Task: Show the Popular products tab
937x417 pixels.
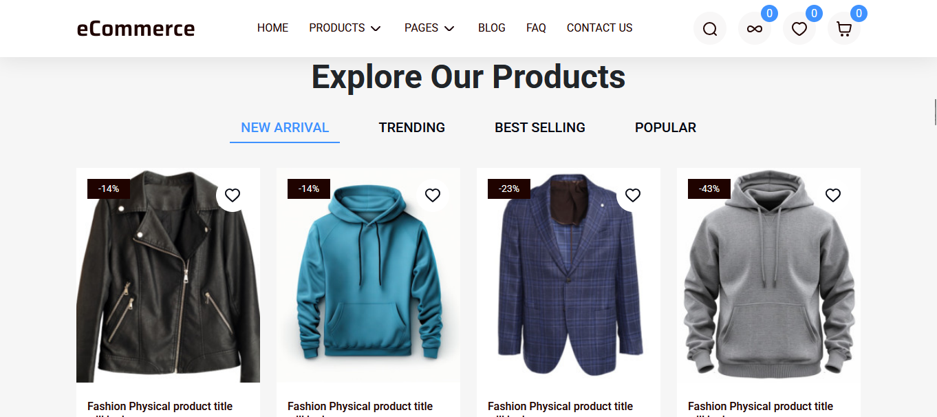Action: (665, 128)
